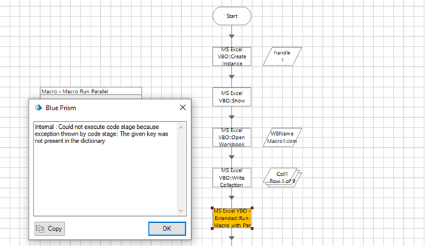425x246 pixels.
Task: Select the MS Excel VBO::Show stage
Action: (x=232, y=97)
